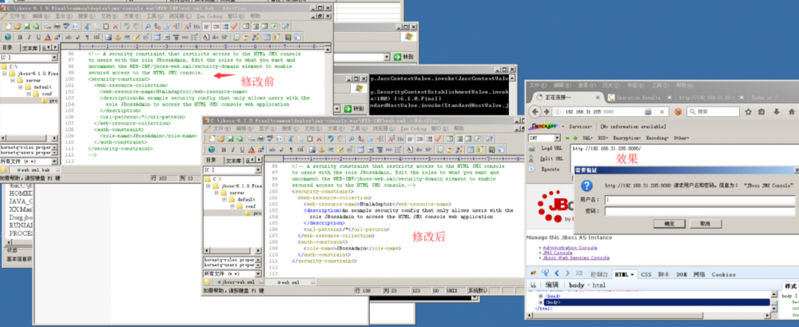Open 所有文件 (*.*) filter dropdown in front window
The height and width of the screenshot is (327, 799).
258,274
